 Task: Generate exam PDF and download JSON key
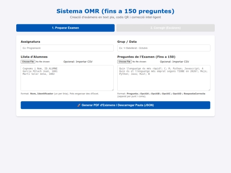pyautogui.click(x=115, y=105)
